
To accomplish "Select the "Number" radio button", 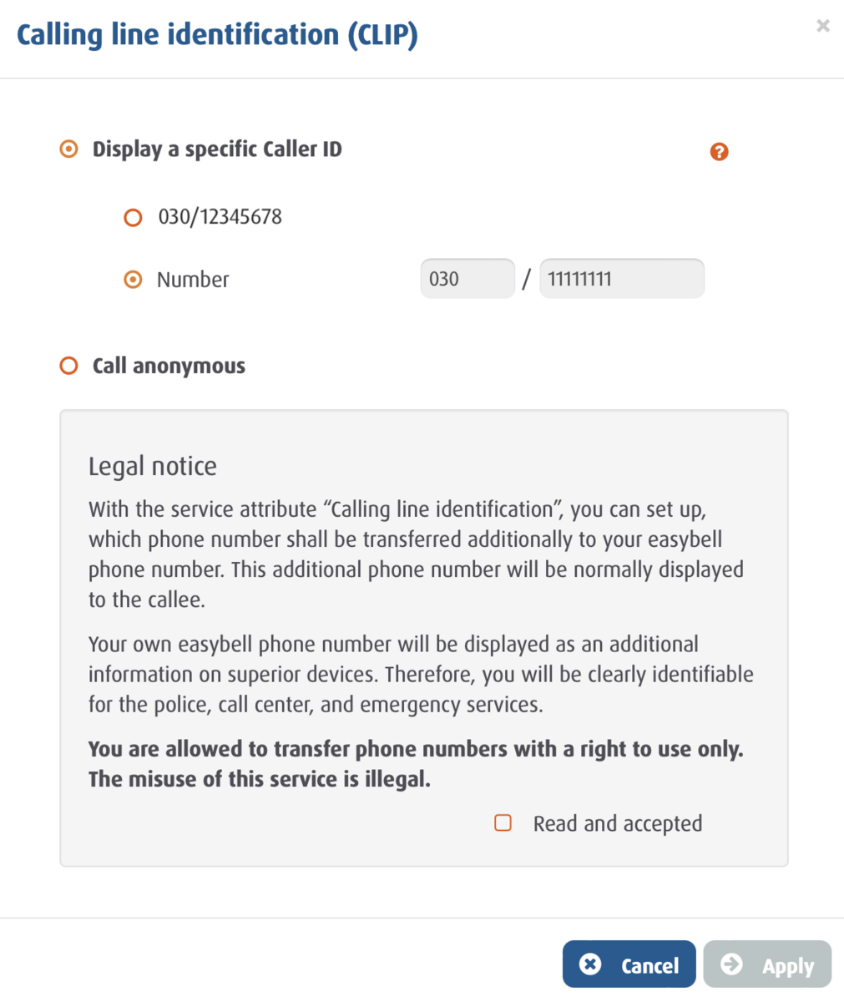I will (133, 280).
